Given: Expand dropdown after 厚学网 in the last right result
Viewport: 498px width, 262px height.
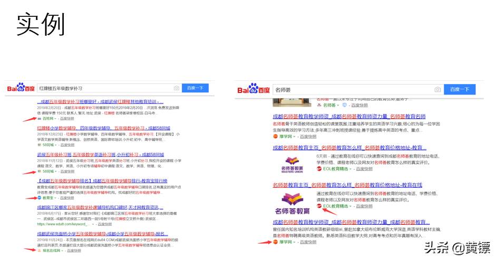Looking at the screenshot, I should click(295, 242).
